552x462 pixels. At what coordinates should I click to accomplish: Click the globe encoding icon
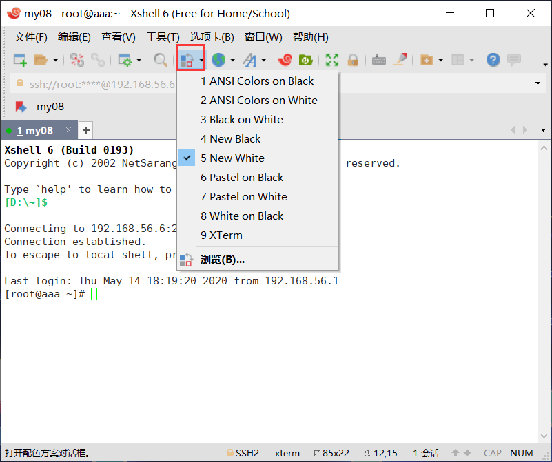(x=218, y=60)
